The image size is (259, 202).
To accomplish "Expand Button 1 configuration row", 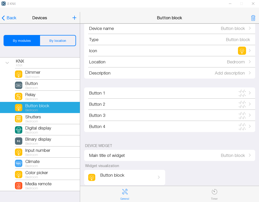I will [x=169, y=93].
